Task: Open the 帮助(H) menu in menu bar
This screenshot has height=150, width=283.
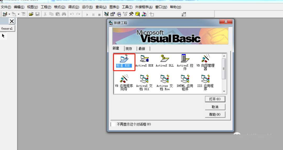Action: pos(175,7)
